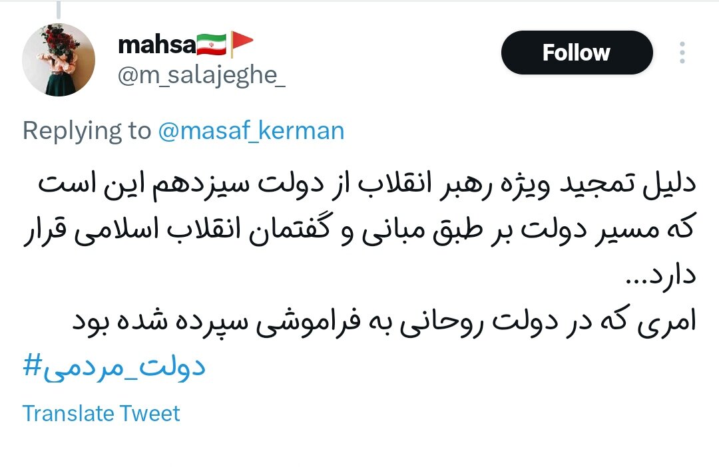
Task: Follow the user @m_salajeghe_
Action: pyautogui.click(x=577, y=53)
